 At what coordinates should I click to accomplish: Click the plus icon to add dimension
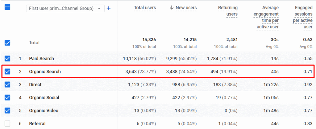[x=109, y=8]
